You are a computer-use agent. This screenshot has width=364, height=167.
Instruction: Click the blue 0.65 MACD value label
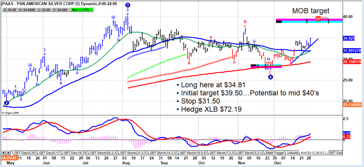point(346,134)
